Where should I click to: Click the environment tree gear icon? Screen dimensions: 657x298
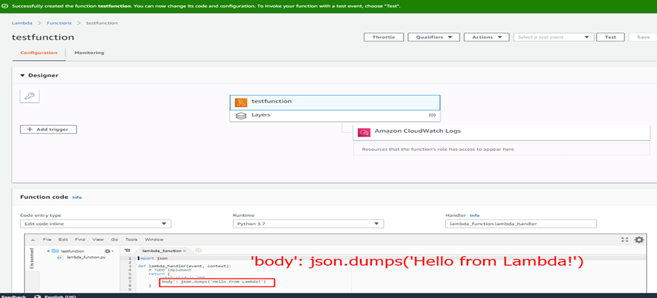pos(107,251)
